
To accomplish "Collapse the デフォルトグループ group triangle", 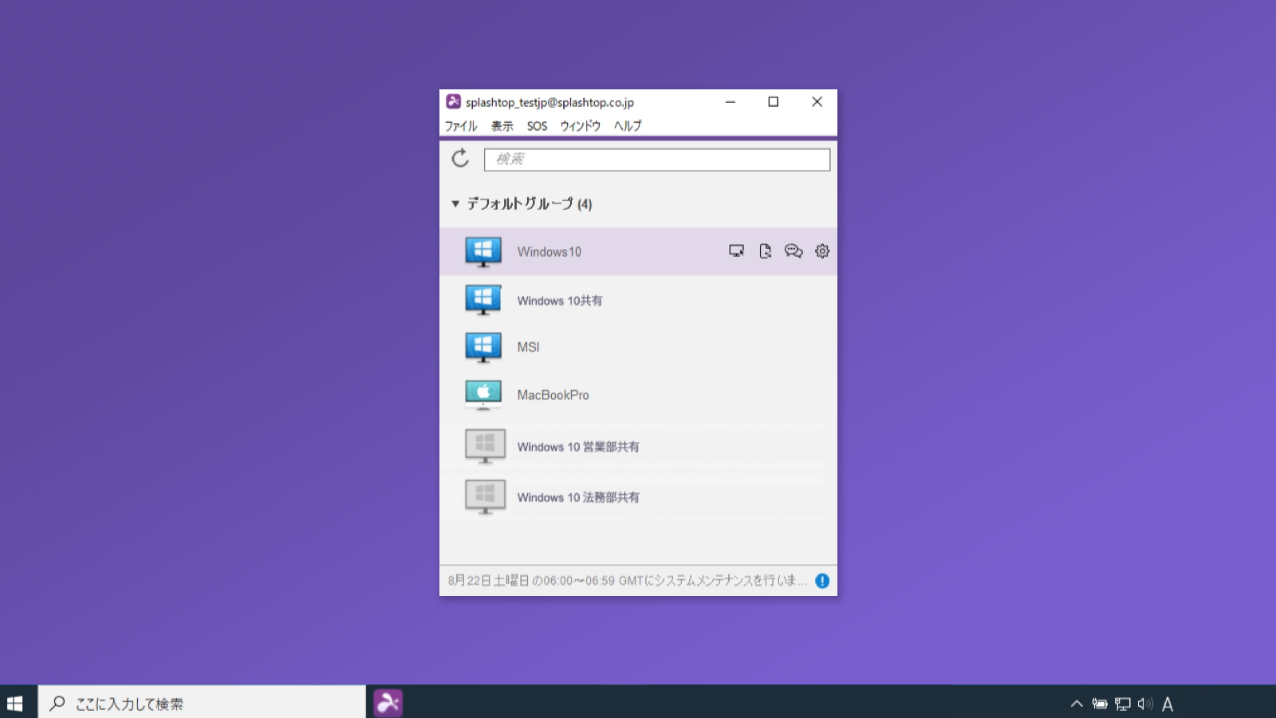I will (455, 204).
